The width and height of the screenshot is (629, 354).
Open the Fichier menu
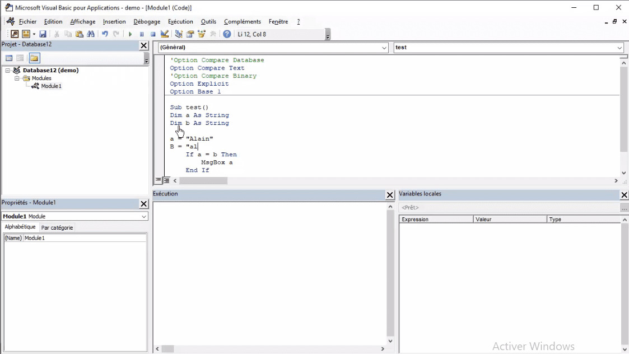tap(27, 22)
